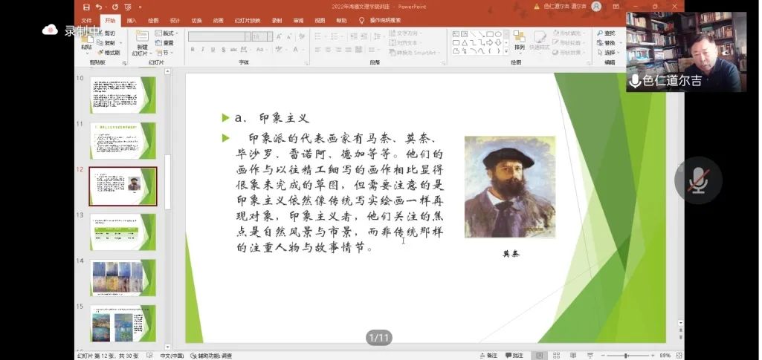Select the triangle shape in shapes gallery
The height and width of the screenshot is (360, 762).
point(464,43)
